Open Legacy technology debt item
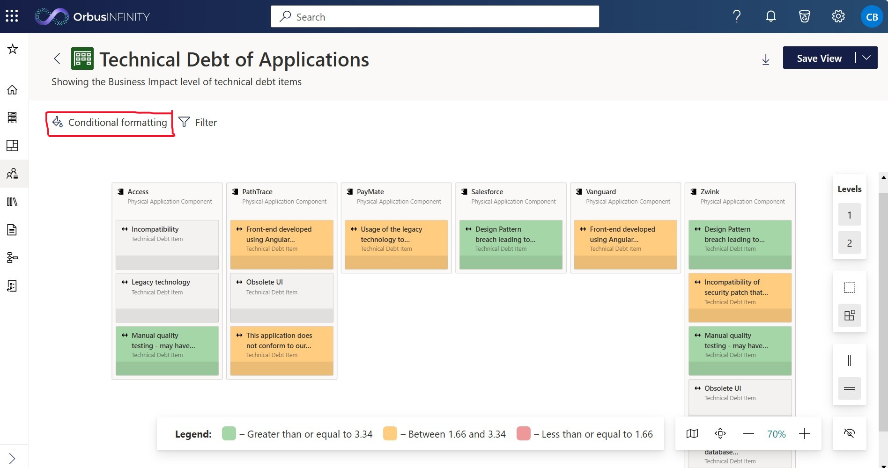This screenshot has width=888, height=468. (167, 298)
